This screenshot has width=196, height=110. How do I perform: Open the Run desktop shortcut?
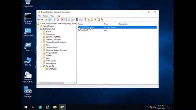(x=28, y=47)
